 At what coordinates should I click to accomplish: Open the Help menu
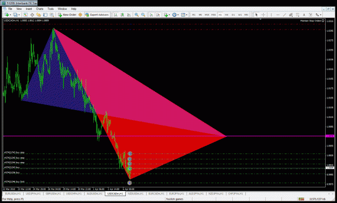point(74,9)
